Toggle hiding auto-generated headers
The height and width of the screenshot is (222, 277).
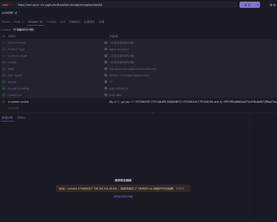click(24, 29)
